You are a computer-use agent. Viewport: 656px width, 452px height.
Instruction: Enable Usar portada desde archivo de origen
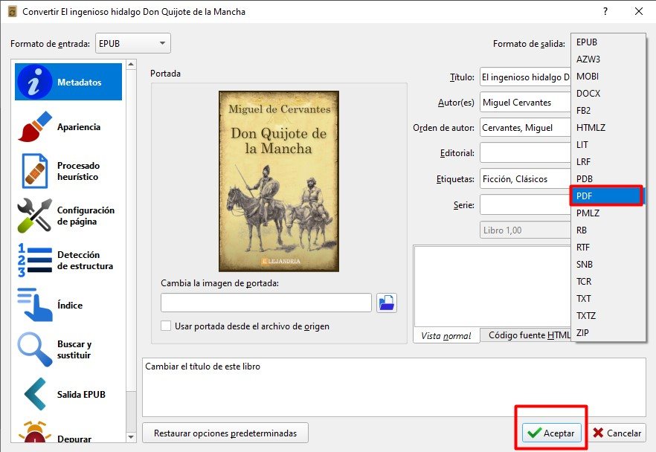[167, 326]
